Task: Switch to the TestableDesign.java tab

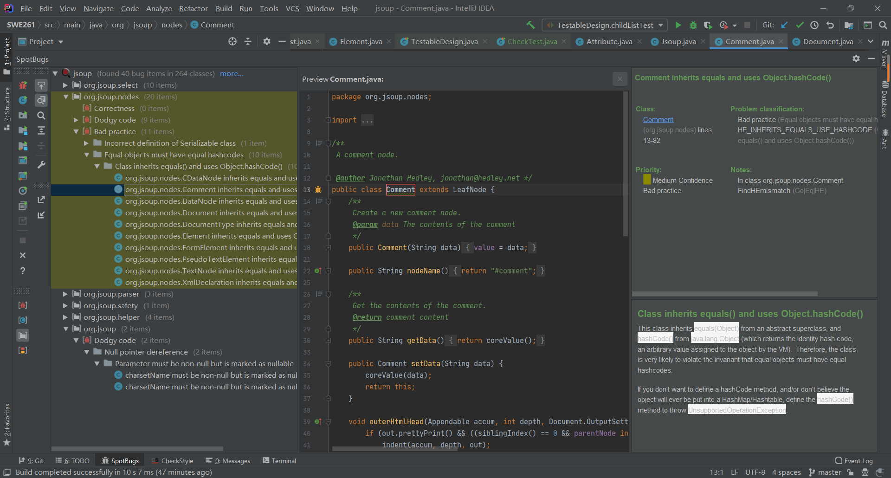Action: coord(444,41)
